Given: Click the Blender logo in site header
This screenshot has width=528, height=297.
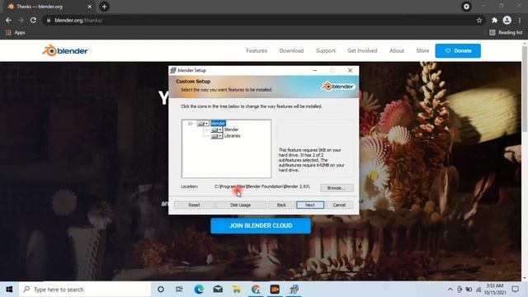Looking at the screenshot, I should pyautogui.click(x=65, y=51).
